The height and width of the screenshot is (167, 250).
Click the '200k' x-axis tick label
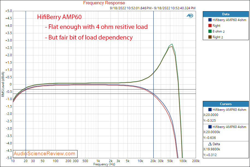click(x=196, y=161)
